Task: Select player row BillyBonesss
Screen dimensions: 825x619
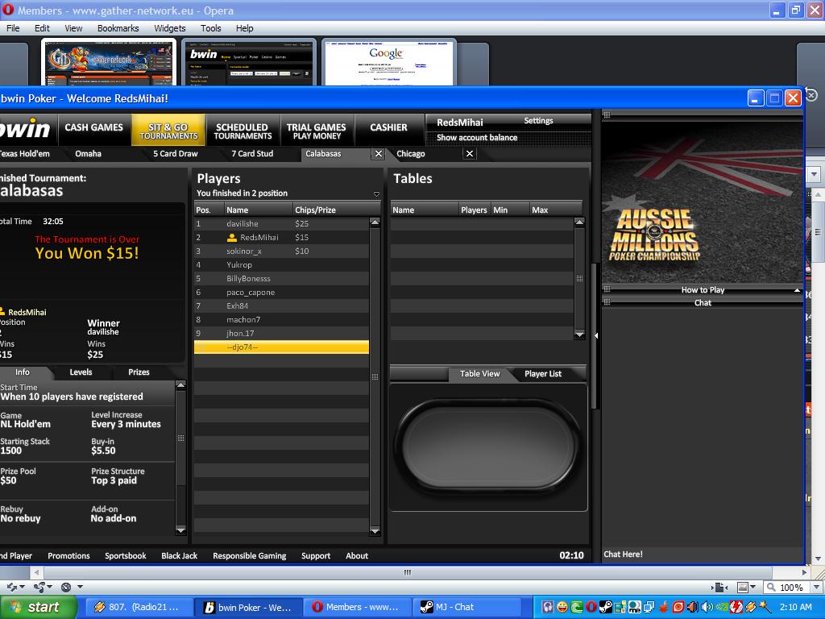Action: 281,278
